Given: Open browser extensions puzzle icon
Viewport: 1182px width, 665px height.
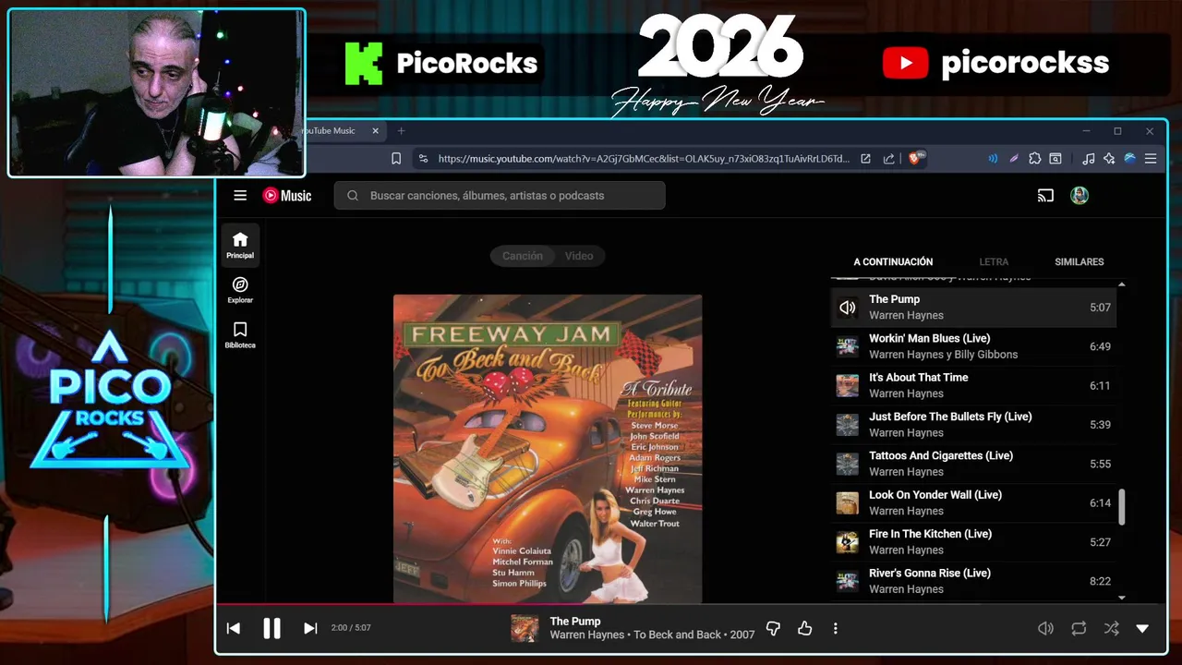Looking at the screenshot, I should pos(1035,159).
